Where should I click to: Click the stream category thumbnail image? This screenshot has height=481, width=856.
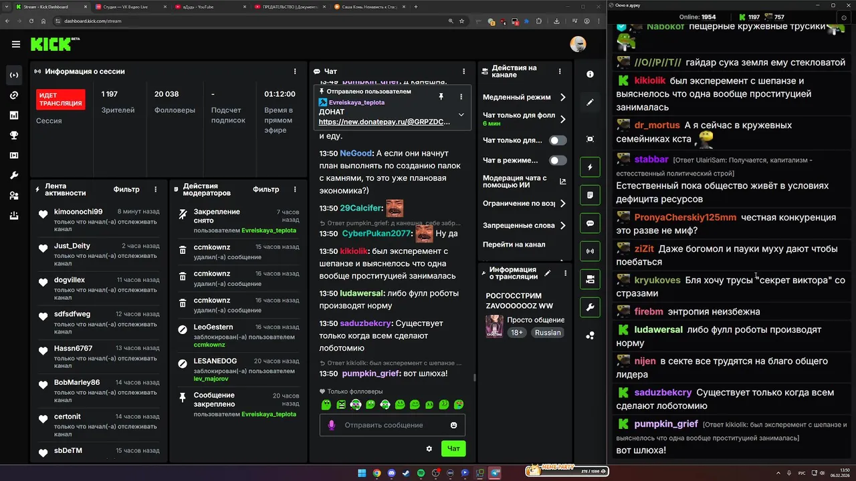click(494, 326)
